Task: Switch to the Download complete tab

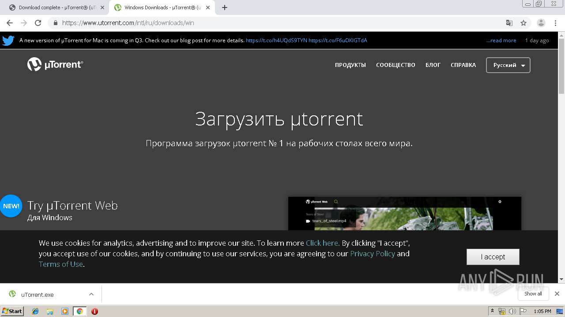Action: pyautogui.click(x=56, y=7)
